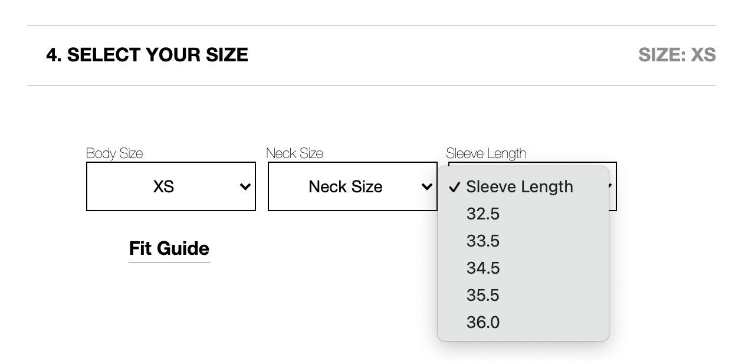Click "Neck Size" placeholder text in the box
This screenshot has width=742, height=361.
tap(346, 186)
